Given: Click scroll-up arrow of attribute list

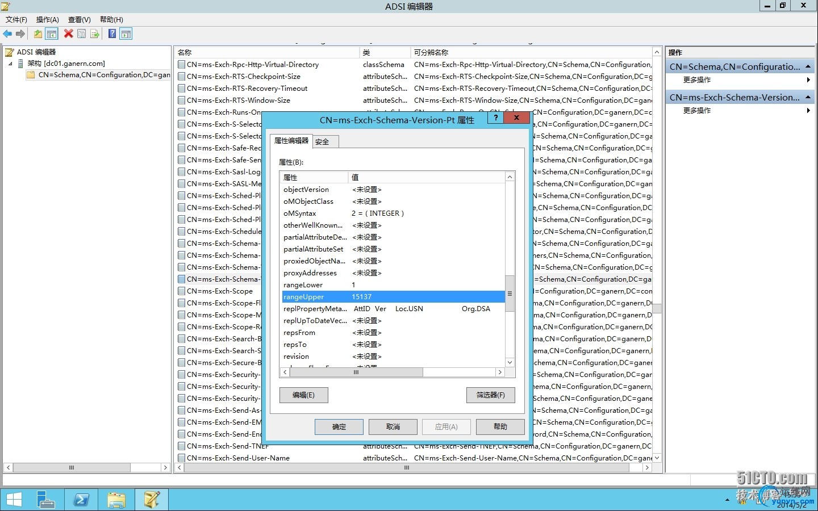Looking at the screenshot, I should click(x=510, y=177).
